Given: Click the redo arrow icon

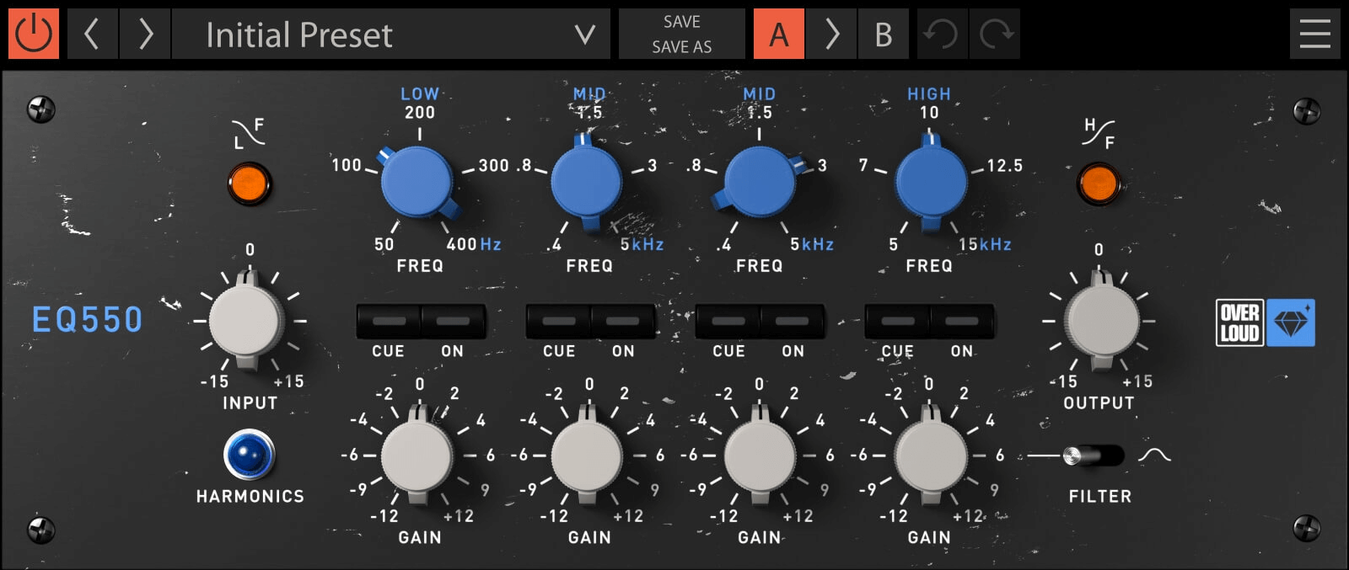Looking at the screenshot, I should tap(995, 35).
